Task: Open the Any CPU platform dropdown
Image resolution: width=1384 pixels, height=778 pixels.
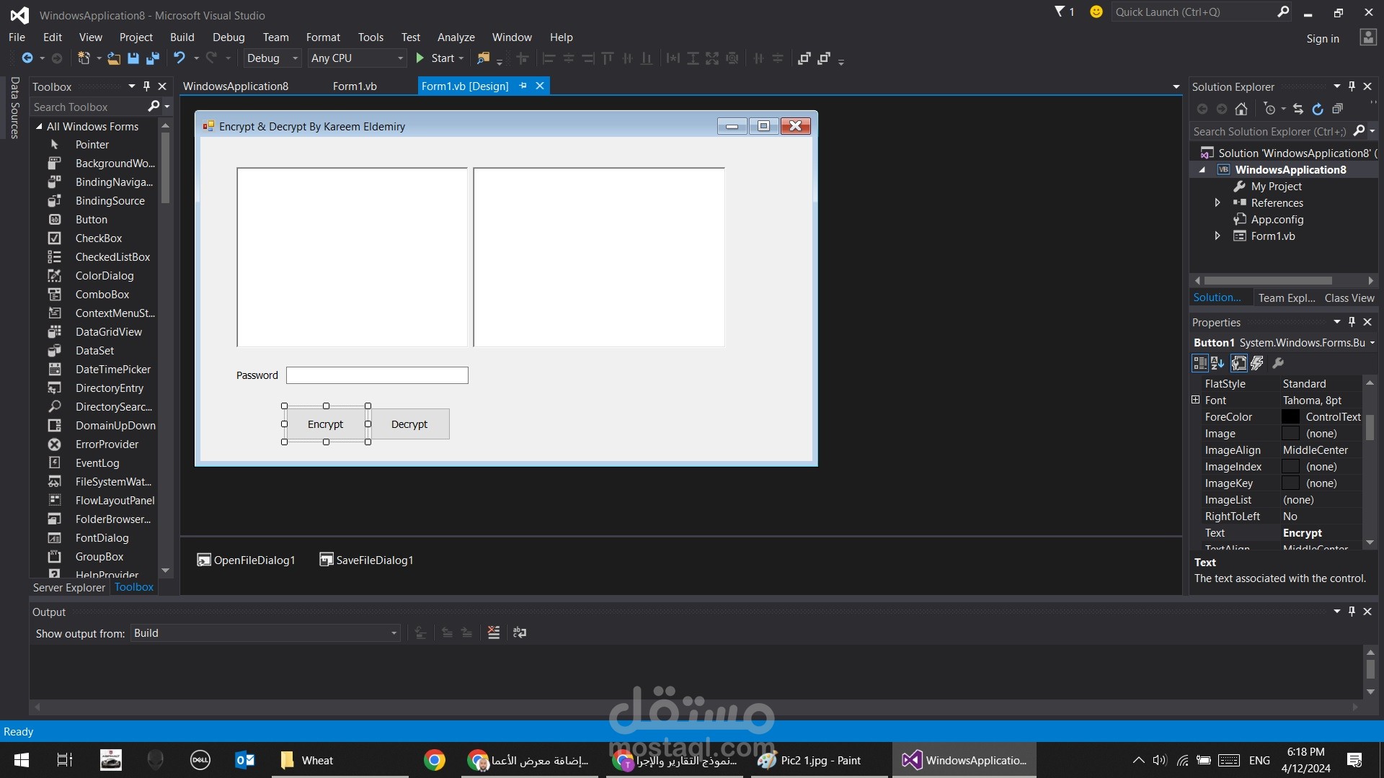Action: [358, 58]
